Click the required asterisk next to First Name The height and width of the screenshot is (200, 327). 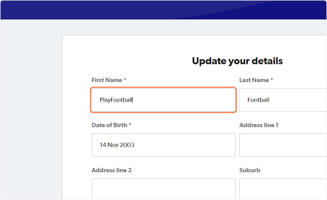tap(126, 80)
